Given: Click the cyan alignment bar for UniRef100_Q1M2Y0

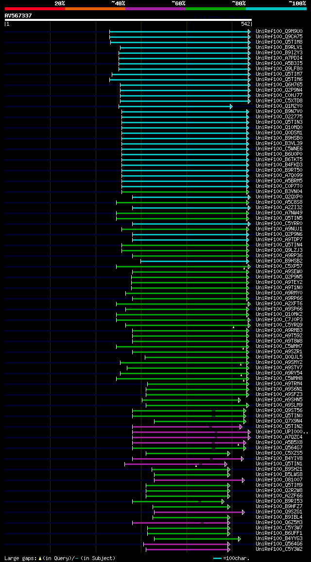Looking at the screenshot, I should coord(174,106).
